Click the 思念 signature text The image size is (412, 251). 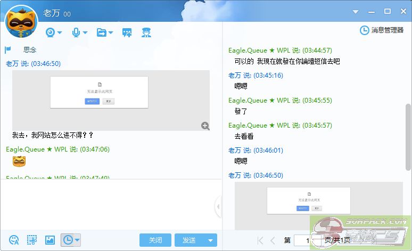pyautogui.click(x=30, y=49)
